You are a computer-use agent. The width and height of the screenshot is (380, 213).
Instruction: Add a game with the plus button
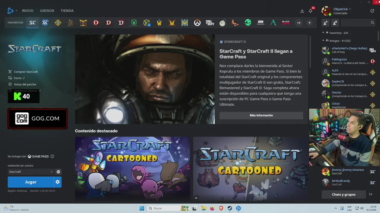click(x=309, y=23)
